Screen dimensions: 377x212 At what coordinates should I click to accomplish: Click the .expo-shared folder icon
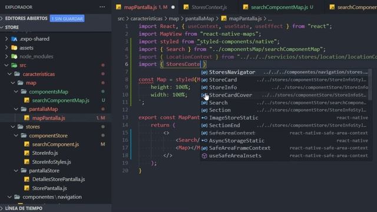pos(14,39)
